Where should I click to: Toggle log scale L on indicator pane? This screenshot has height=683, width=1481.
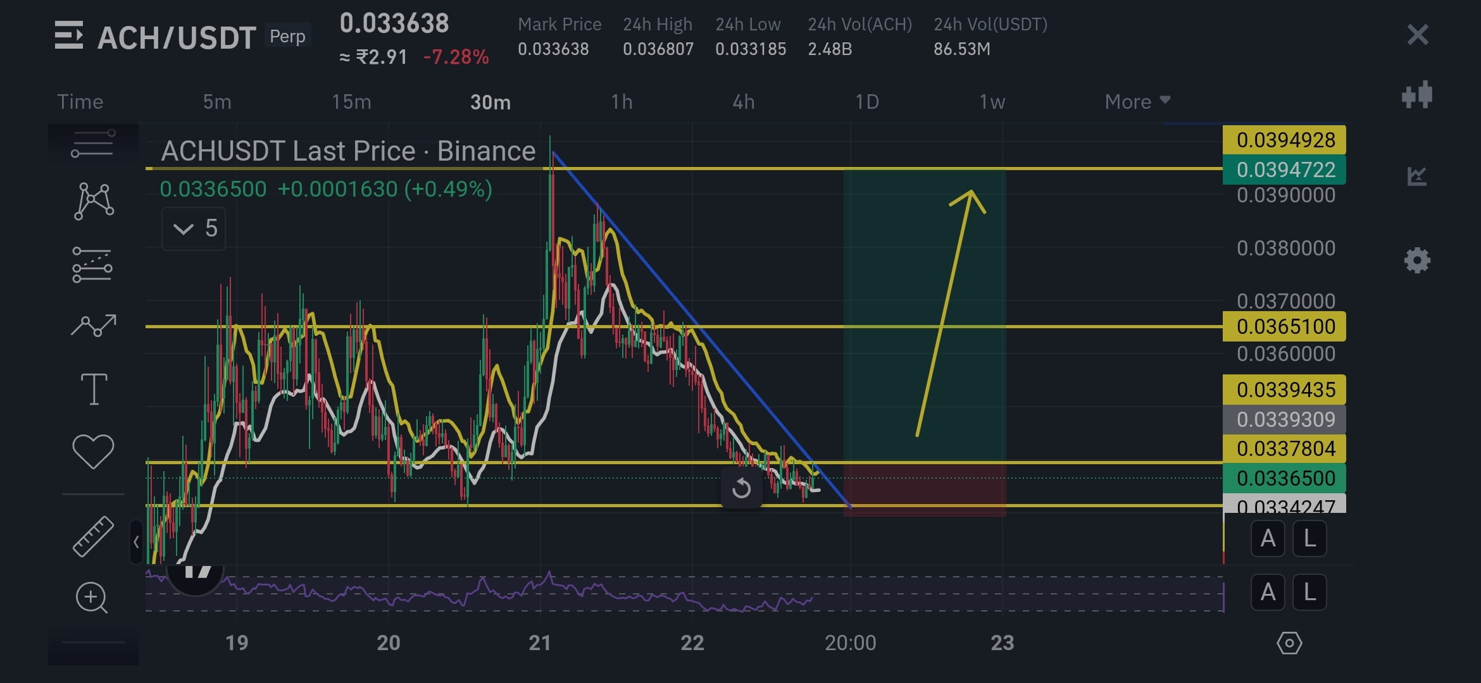pos(1309,593)
